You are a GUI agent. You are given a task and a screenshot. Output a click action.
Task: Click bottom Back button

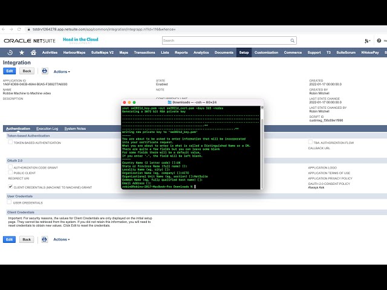[27, 239]
